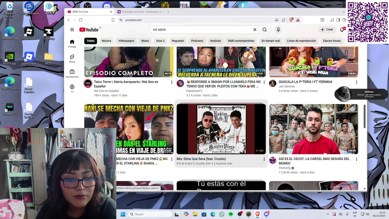Open the Crear upload menu
389x219 pixels.
click(x=327, y=30)
